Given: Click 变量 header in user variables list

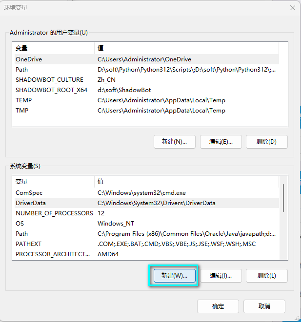Looking at the screenshot, I should (54, 48).
